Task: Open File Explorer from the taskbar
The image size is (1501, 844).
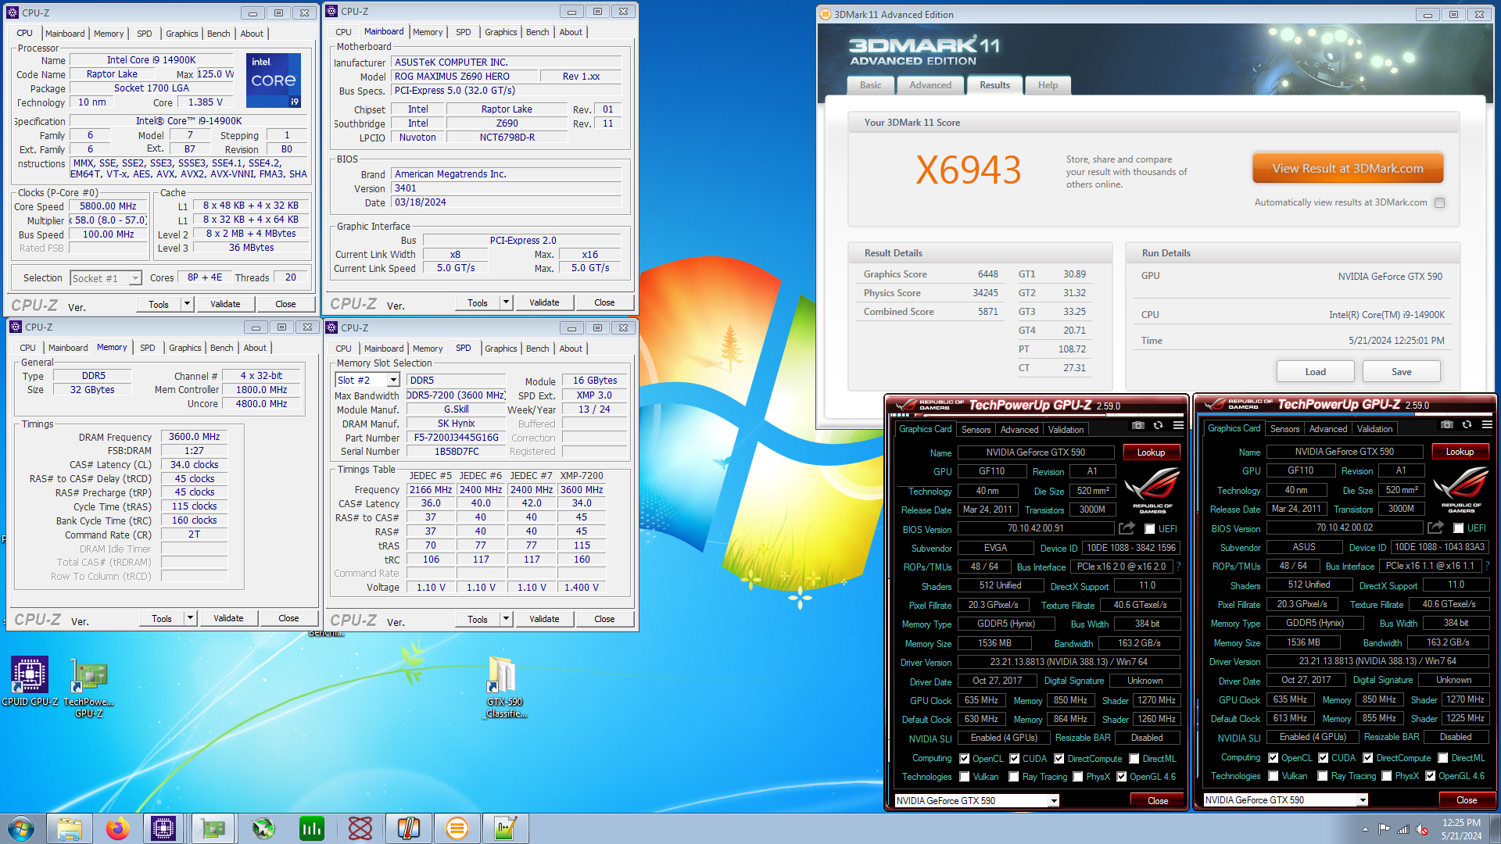Action: (x=70, y=828)
